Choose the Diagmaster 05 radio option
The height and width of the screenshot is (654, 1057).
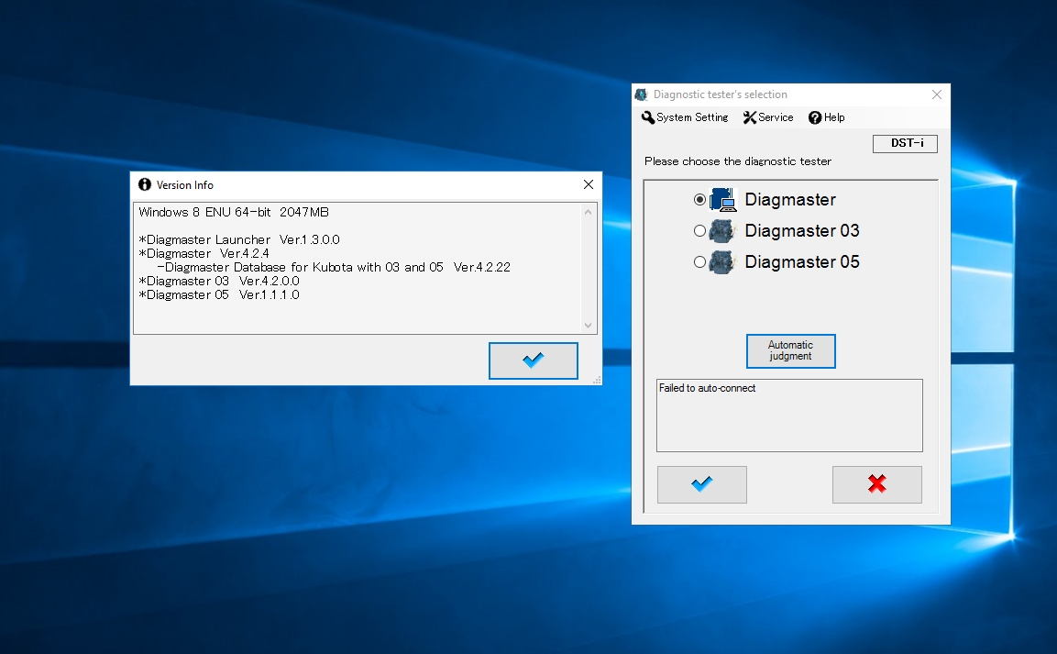(700, 262)
